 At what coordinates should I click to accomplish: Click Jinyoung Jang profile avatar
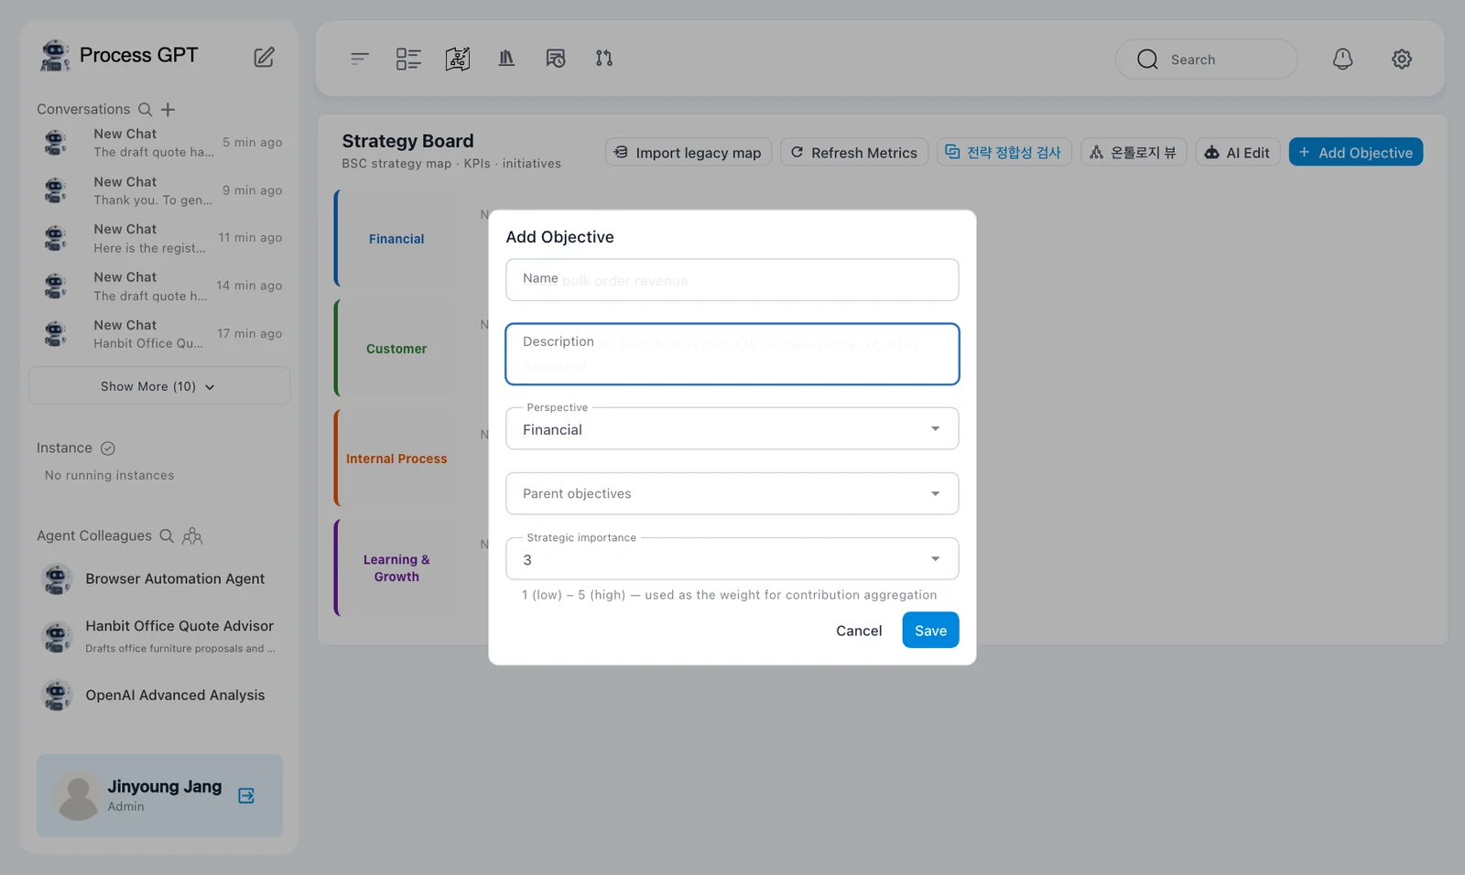78,795
